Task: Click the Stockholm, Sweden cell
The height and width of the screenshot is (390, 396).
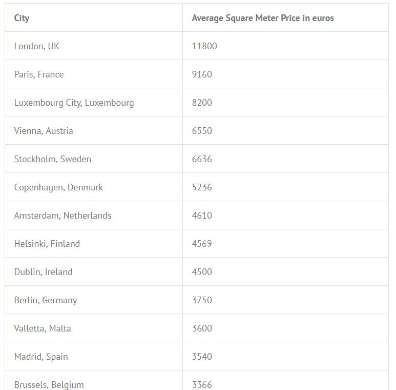Action: (x=53, y=159)
